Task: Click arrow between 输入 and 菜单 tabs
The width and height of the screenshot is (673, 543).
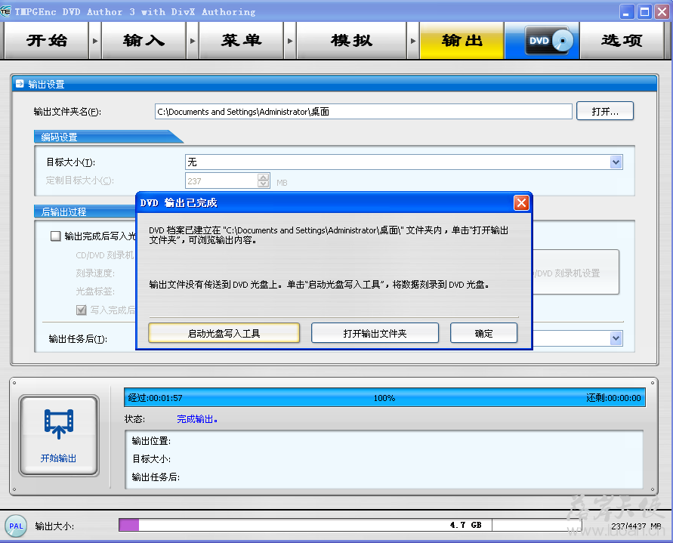Action: point(193,41)
